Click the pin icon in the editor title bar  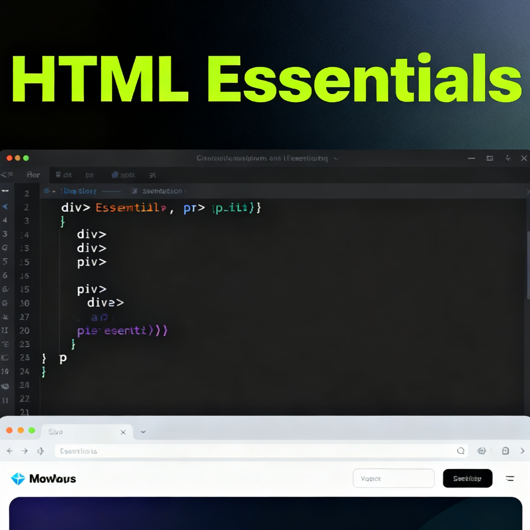[508, 158]
